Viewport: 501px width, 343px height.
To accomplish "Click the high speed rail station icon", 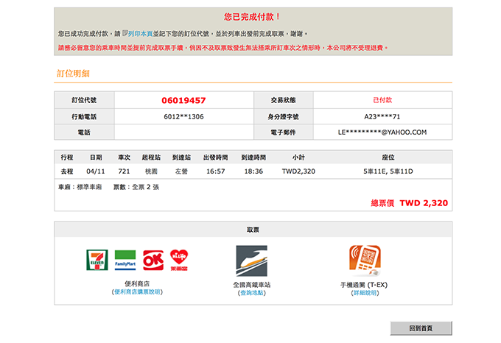I will [x=251, y=261].
